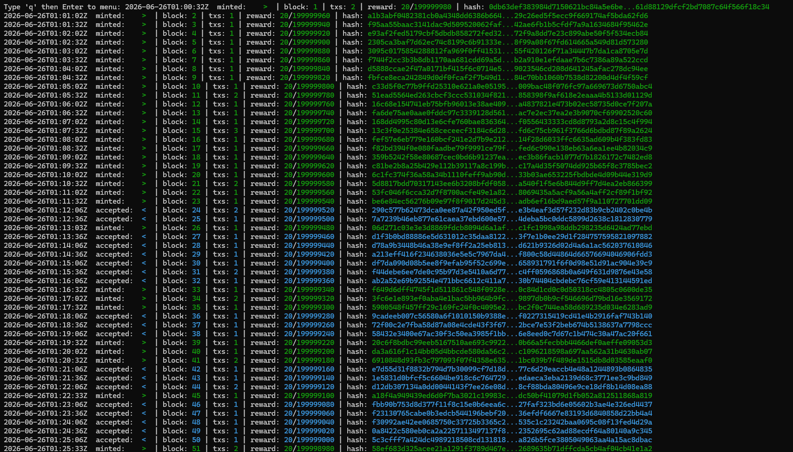Viewport: 793px width, 452px height.
Task: Click the "Type 'q' then Enter to menu:" prompt text
Action: pos(62,7)
